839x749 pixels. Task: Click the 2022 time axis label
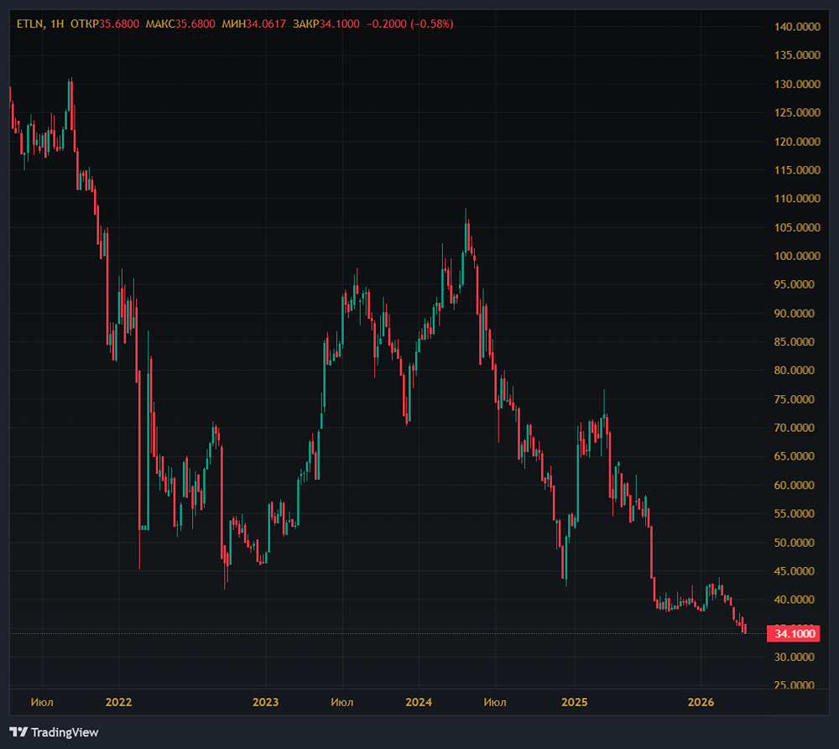coord(119,702)
